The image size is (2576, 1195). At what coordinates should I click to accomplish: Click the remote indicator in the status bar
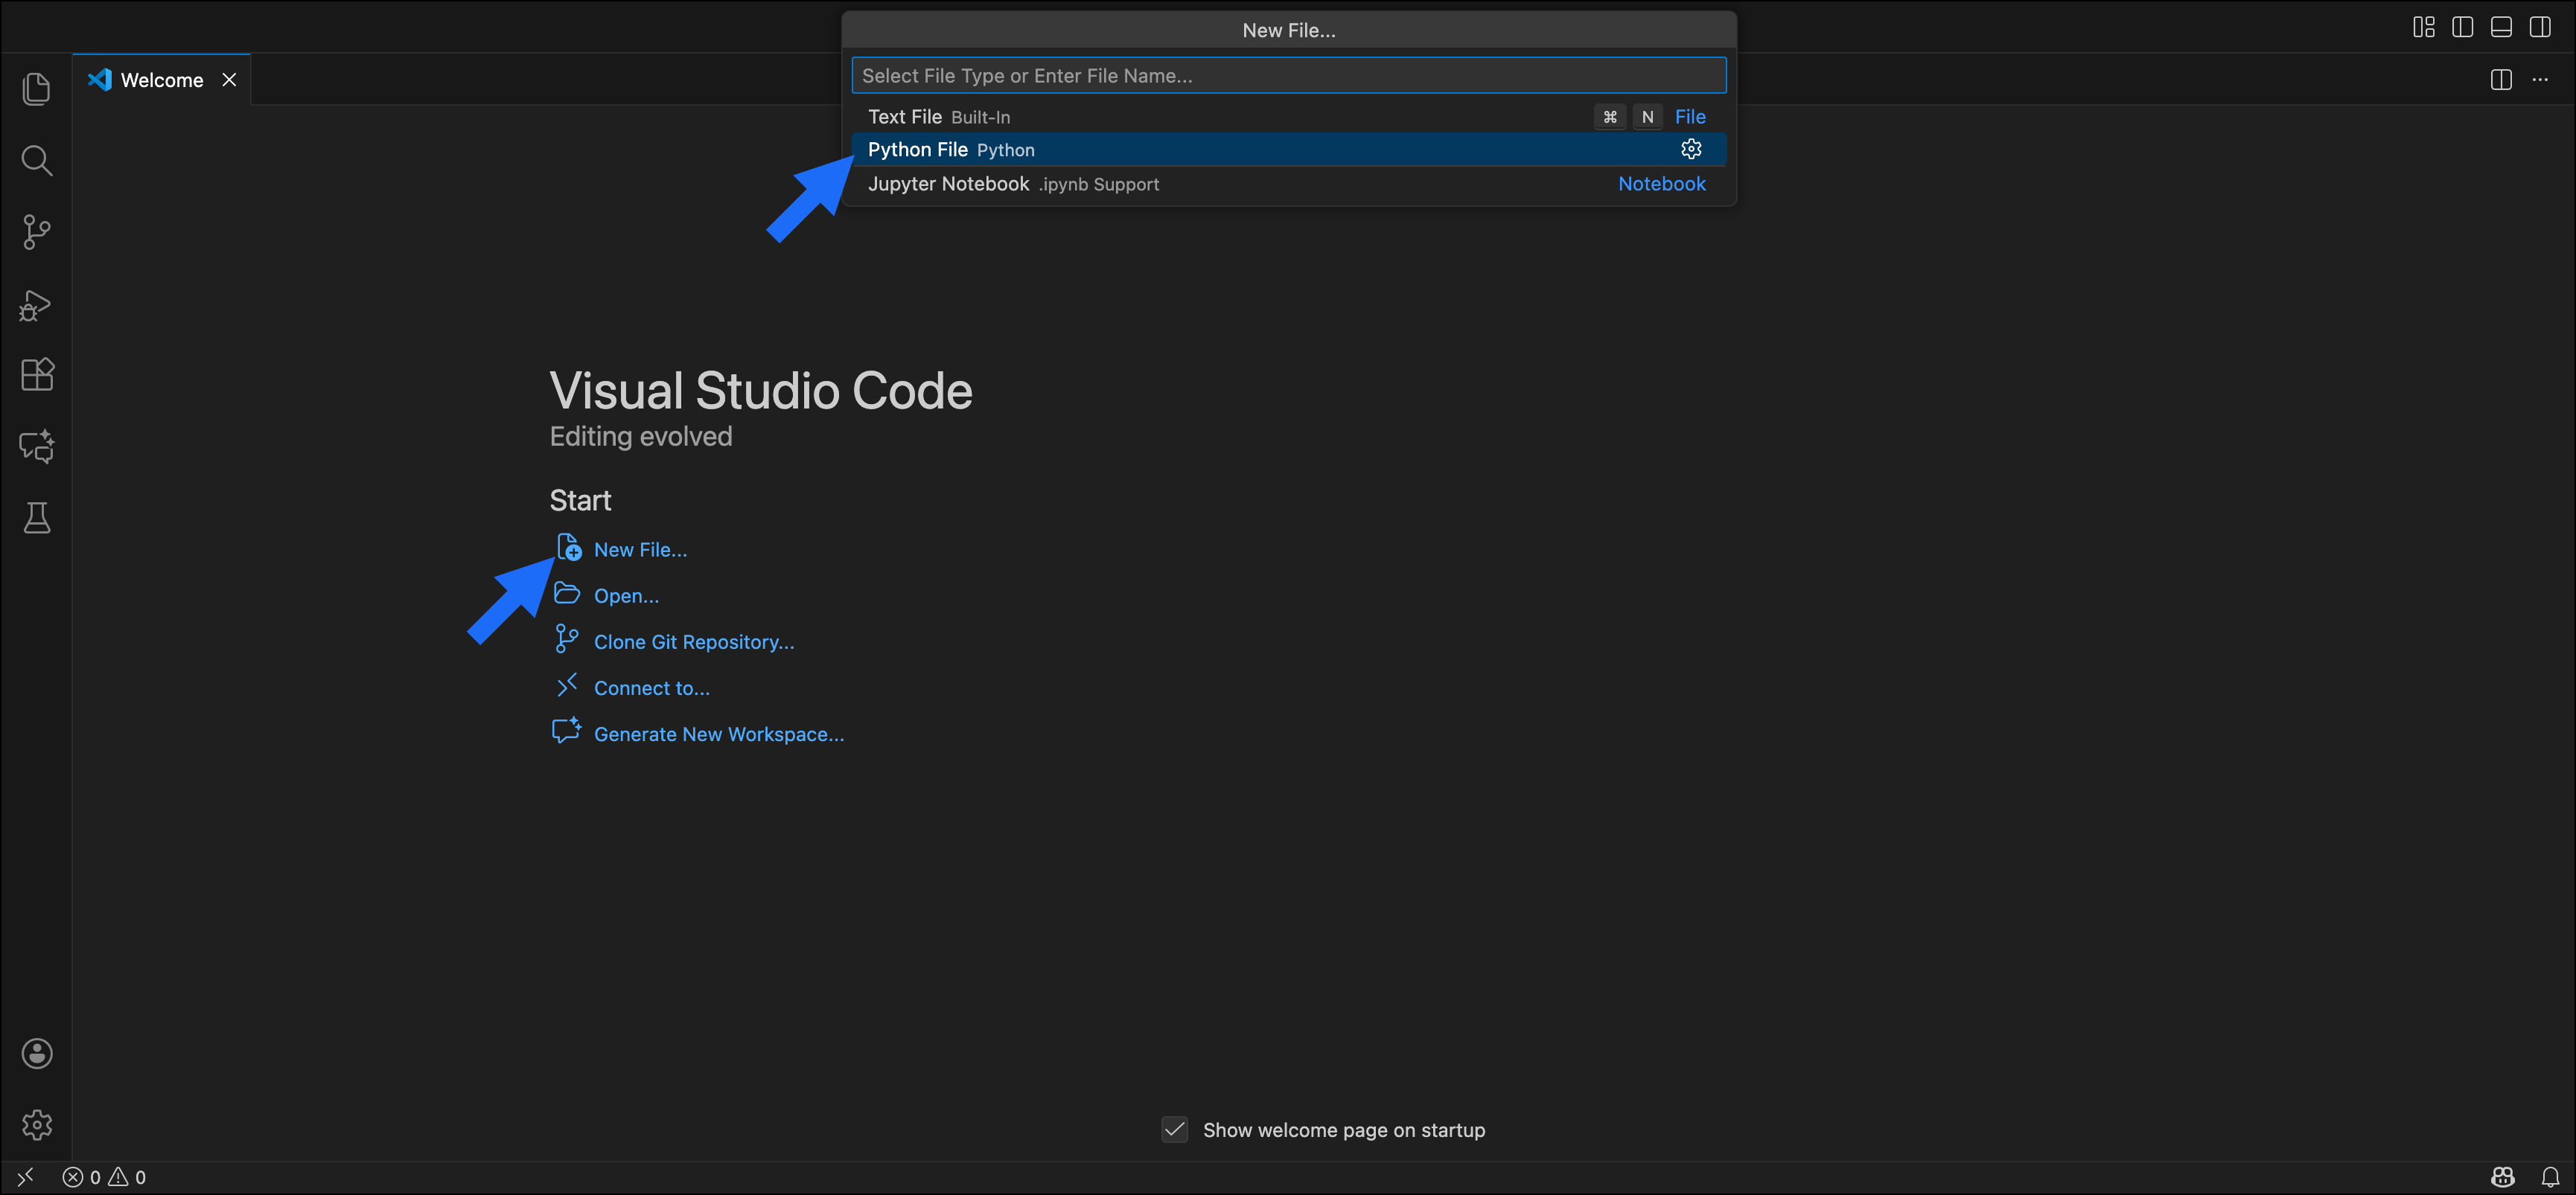point(25,1176)
